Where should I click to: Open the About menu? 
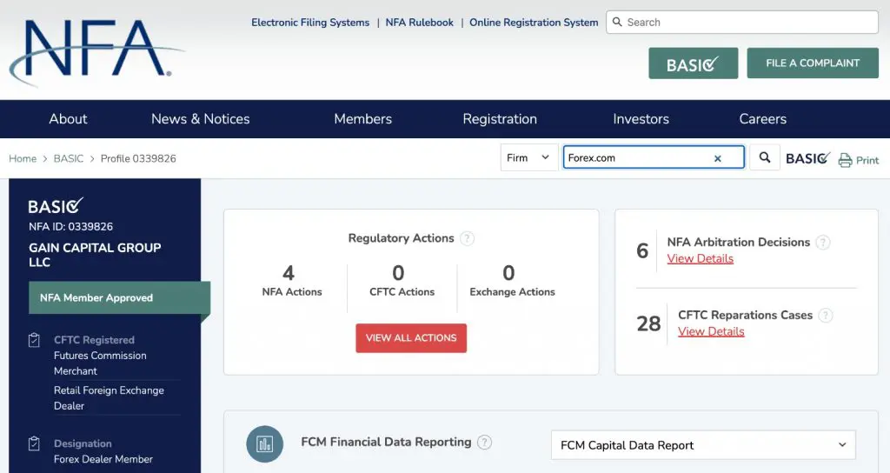68,118
